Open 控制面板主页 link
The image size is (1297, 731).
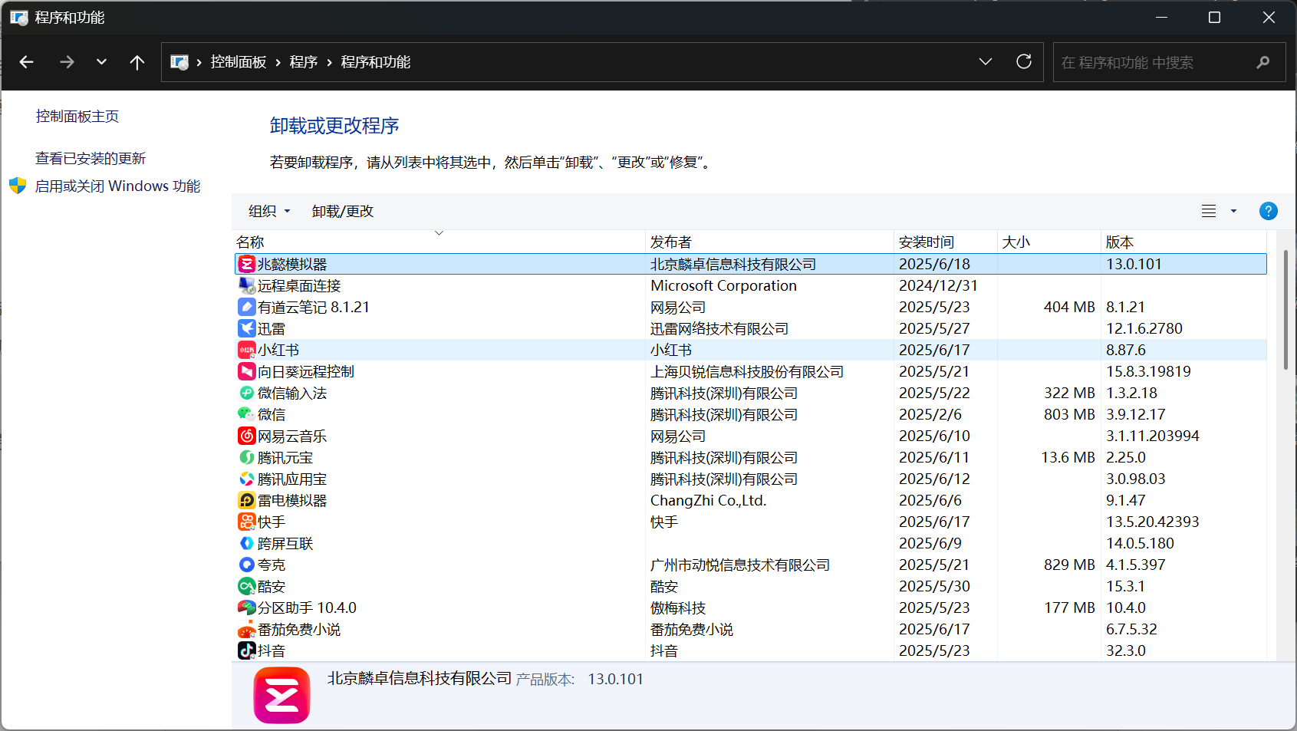[x=77, y=117]
